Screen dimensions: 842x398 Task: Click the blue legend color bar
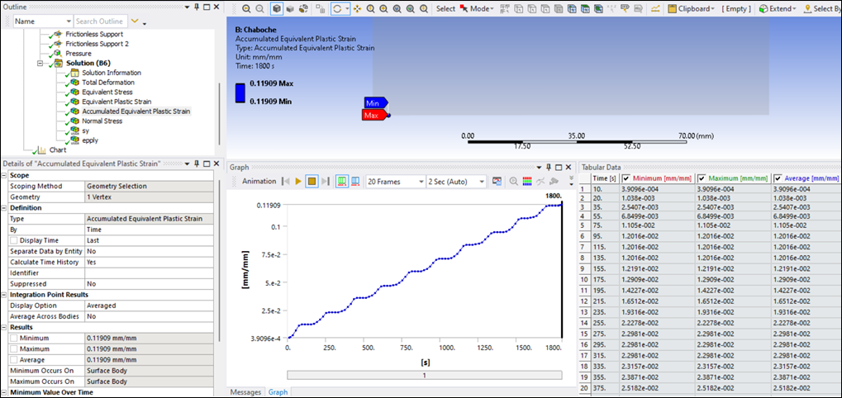click(240, 92)
